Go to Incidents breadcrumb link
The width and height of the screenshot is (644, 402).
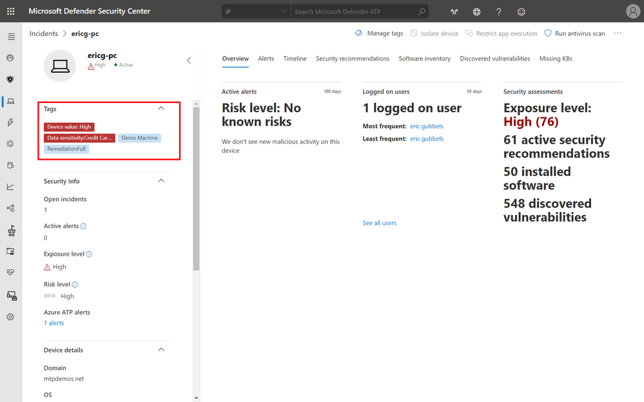click(44, 33)
